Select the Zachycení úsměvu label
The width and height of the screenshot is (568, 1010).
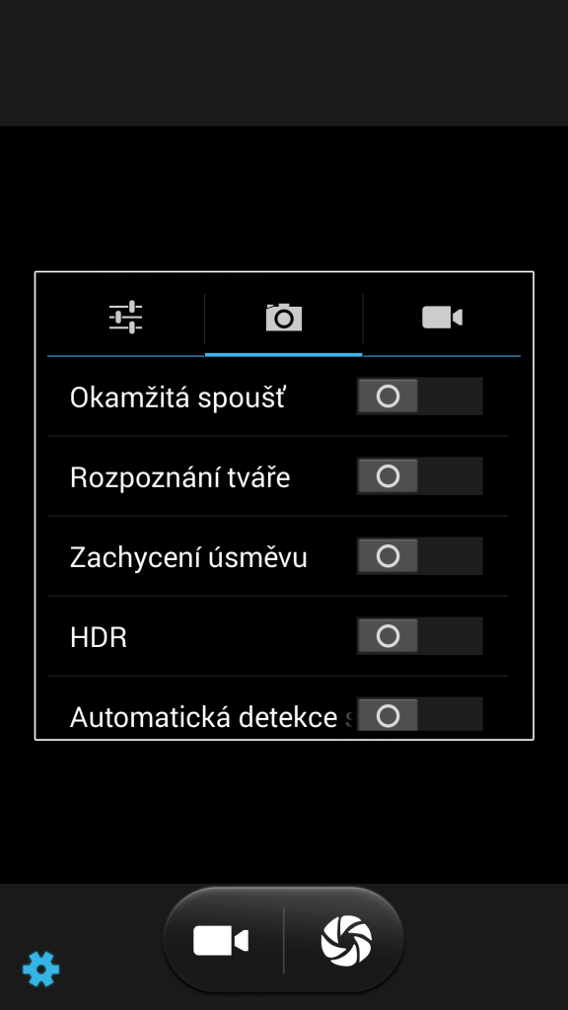point(188,558)
